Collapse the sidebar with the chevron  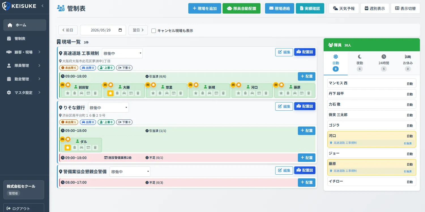[42, 6]
